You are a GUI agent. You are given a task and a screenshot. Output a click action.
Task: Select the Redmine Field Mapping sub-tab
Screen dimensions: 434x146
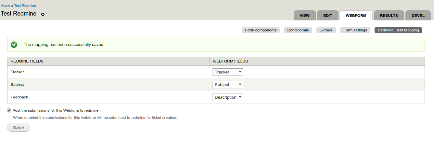[x=398, y=30]
